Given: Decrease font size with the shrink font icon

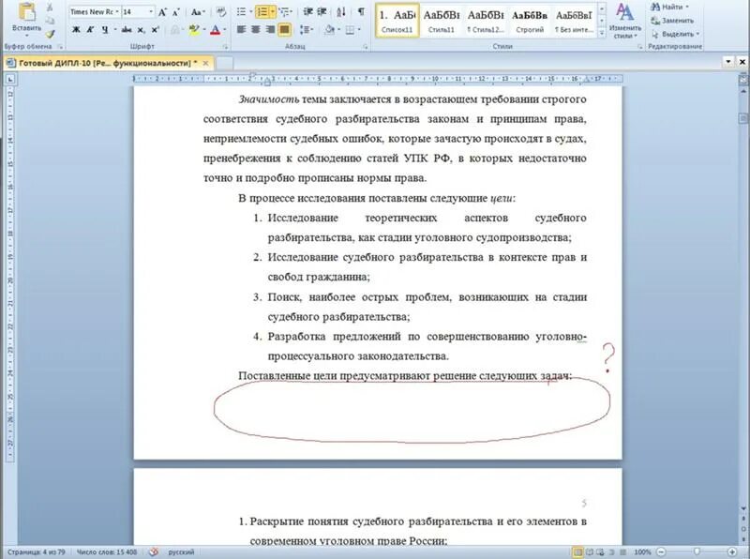Looking at the screenshot, I should pyautogui.click(x=175, y=12).
